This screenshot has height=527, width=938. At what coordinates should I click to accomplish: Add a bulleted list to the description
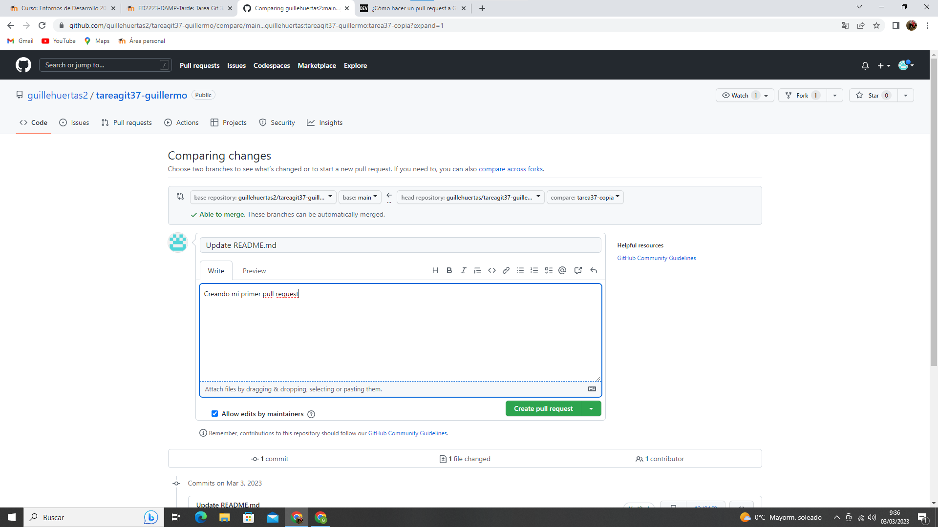[520, 270]
